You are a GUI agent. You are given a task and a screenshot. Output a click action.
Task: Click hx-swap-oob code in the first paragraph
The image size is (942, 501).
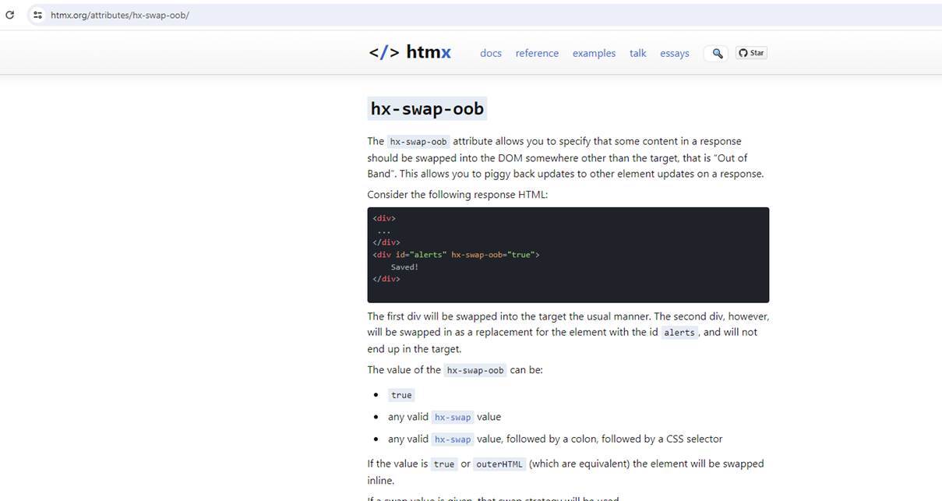click(418, 142)
